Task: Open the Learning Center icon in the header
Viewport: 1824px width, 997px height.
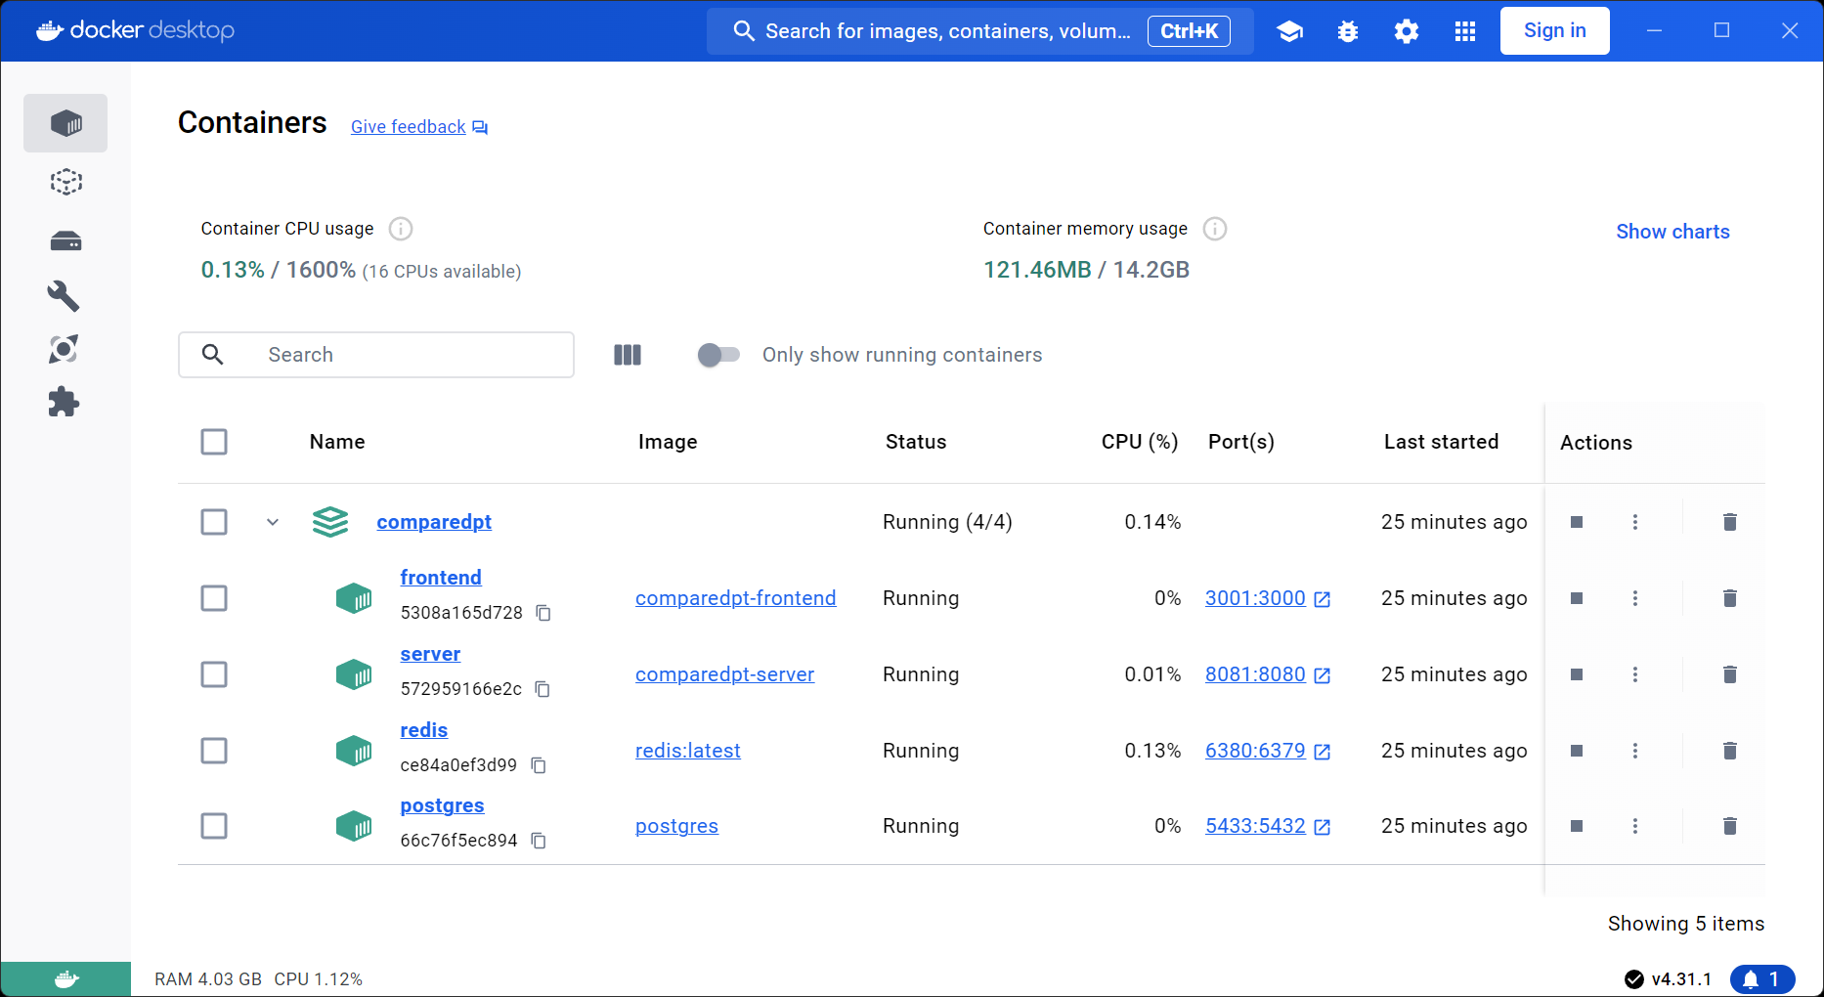Action: [x=1289, y=30]
